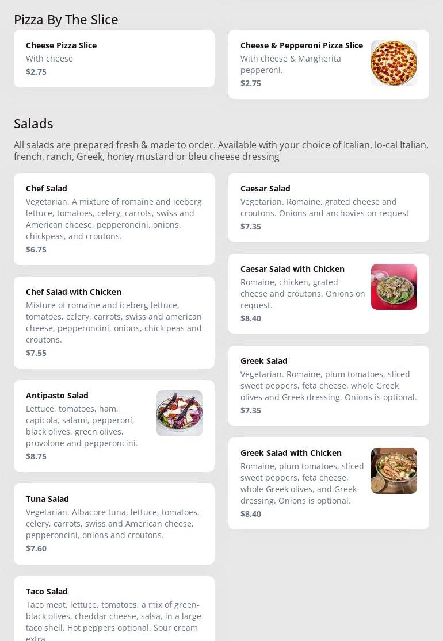Open the Antipasto Salad photo
This screenshot has height=641, width=443.
[x=179, y=413]
